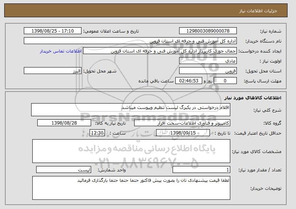Click the تاریخ نیاز به کالا date 1398/08/28
The image size is (296, 209).
click(x=64, y=123)
